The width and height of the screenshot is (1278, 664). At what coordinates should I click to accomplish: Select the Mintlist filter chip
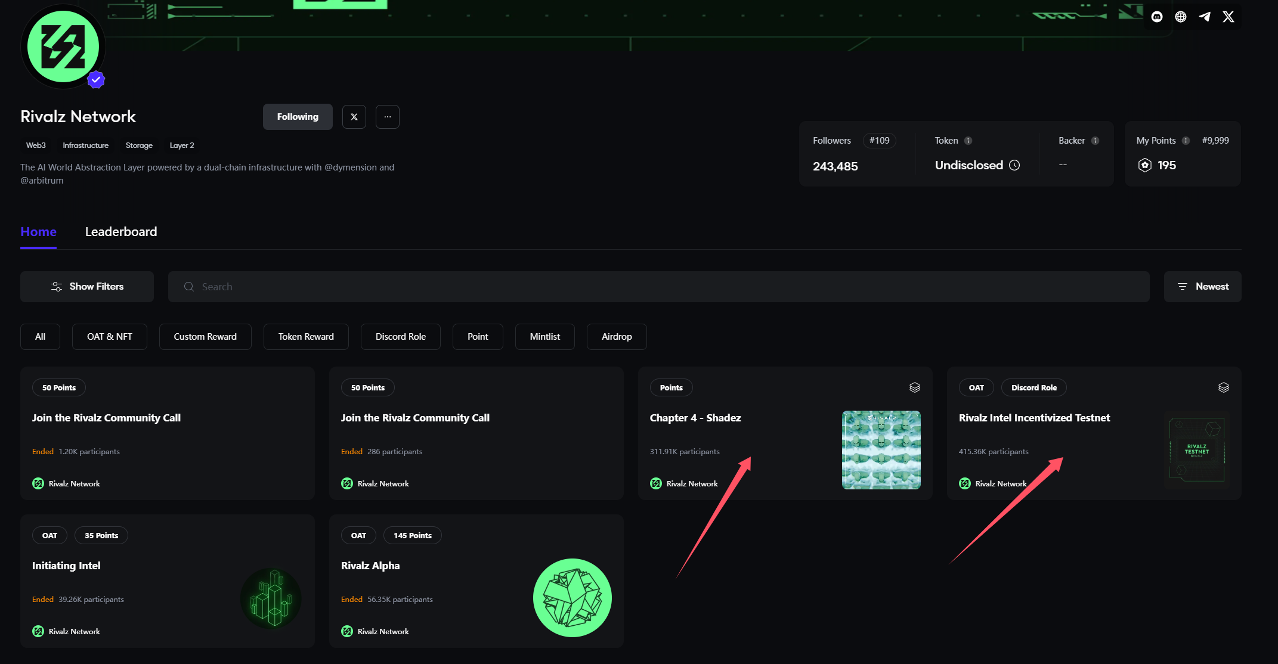click(x=545, y=337)
